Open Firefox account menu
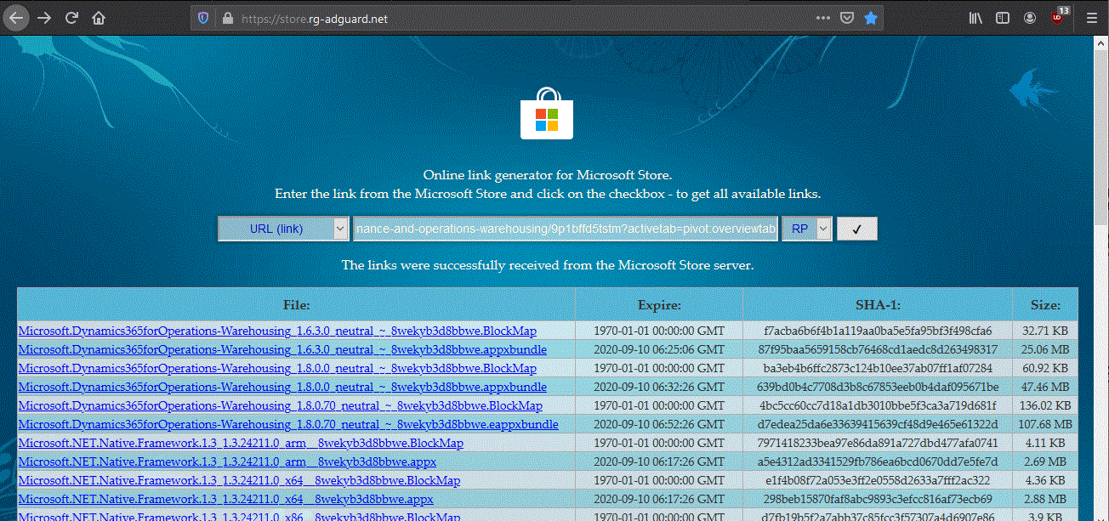 tap(1030, 18)
